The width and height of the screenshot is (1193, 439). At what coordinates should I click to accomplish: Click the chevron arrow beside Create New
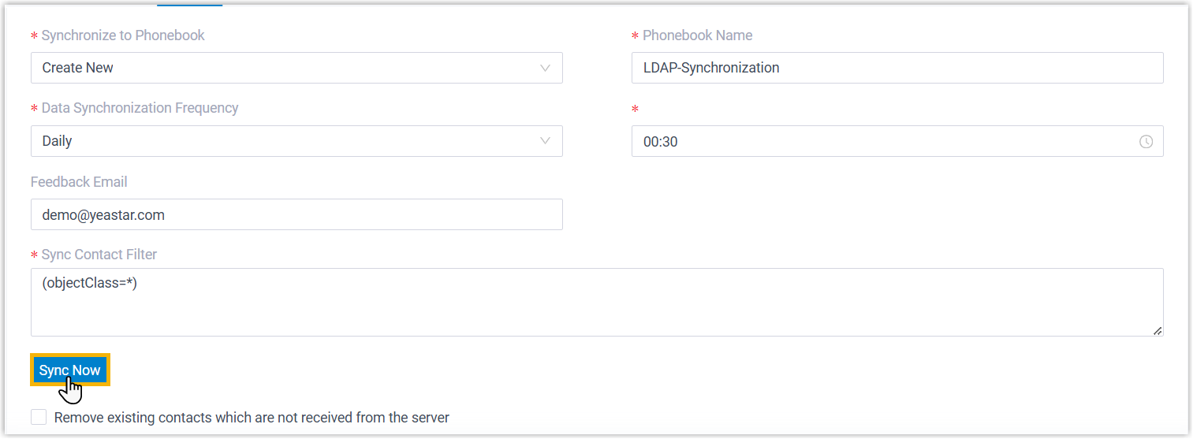(545, 68)
